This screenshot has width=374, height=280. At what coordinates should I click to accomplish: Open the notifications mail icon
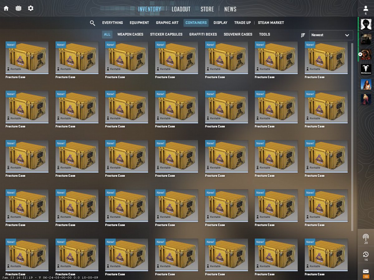pyautogui.click(x=365, y=271)
